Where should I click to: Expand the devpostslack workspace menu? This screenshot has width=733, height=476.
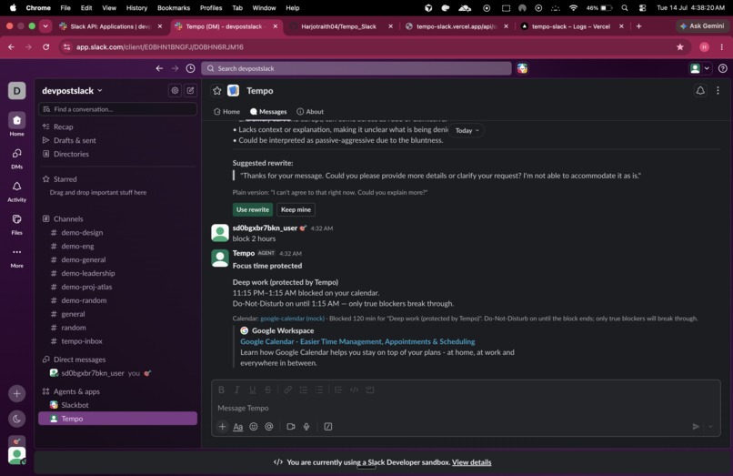pyautogui.click(x=72, y=90)
